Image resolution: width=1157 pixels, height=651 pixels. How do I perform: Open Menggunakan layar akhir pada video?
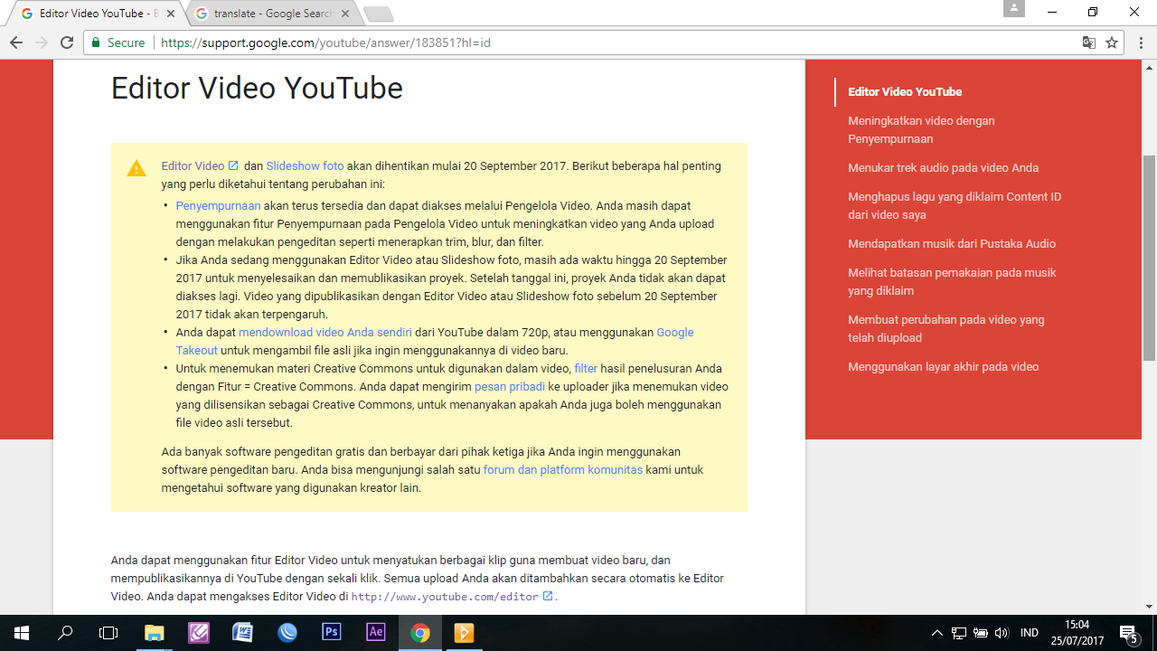pos(943,367)
